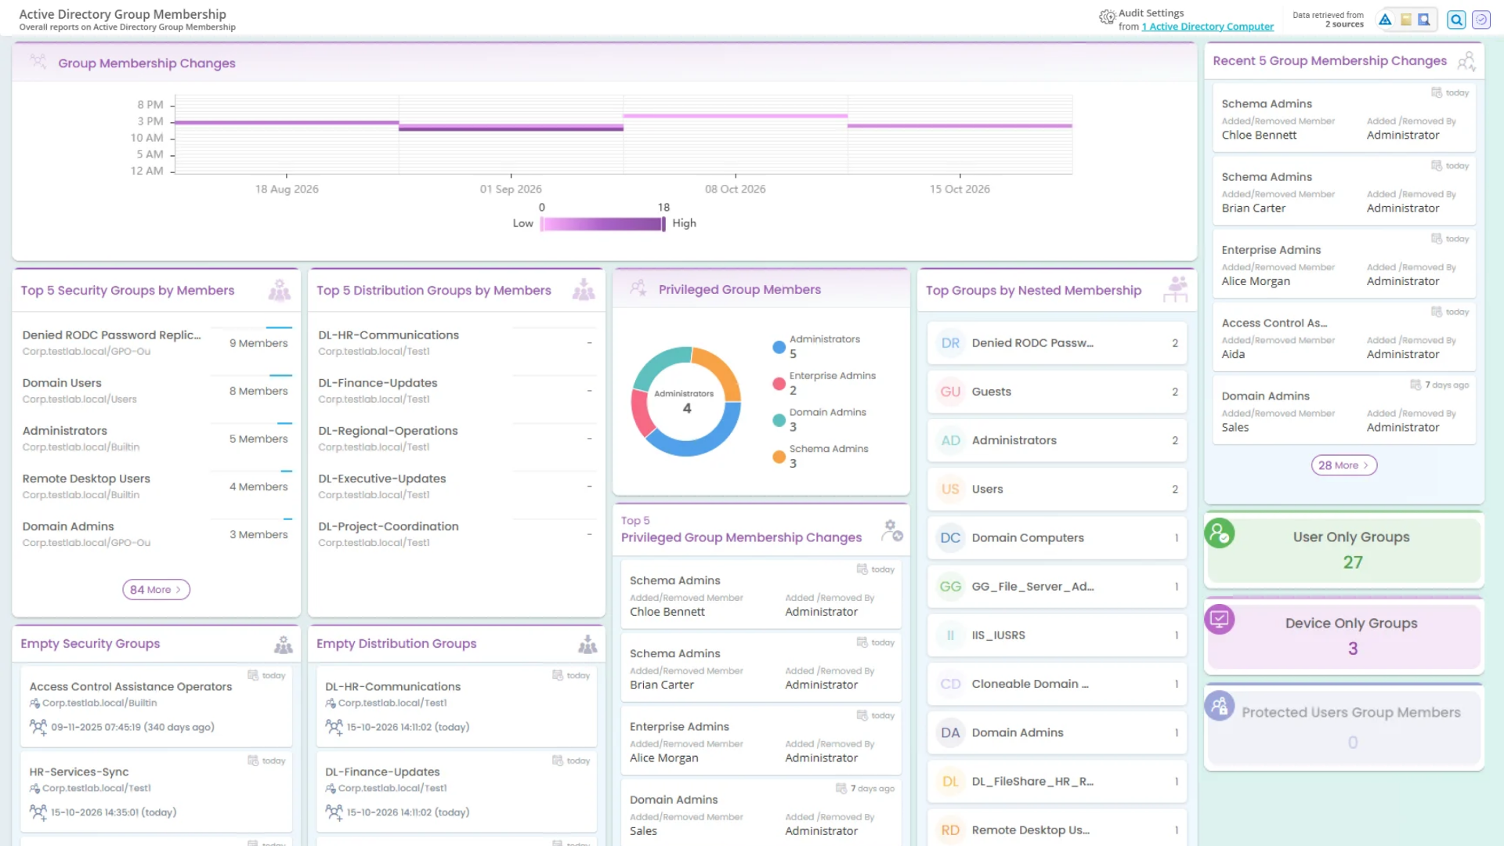1504x846 pixels.
Task: Click the Group Membership Changes panel icon
Action: point(38,62)
